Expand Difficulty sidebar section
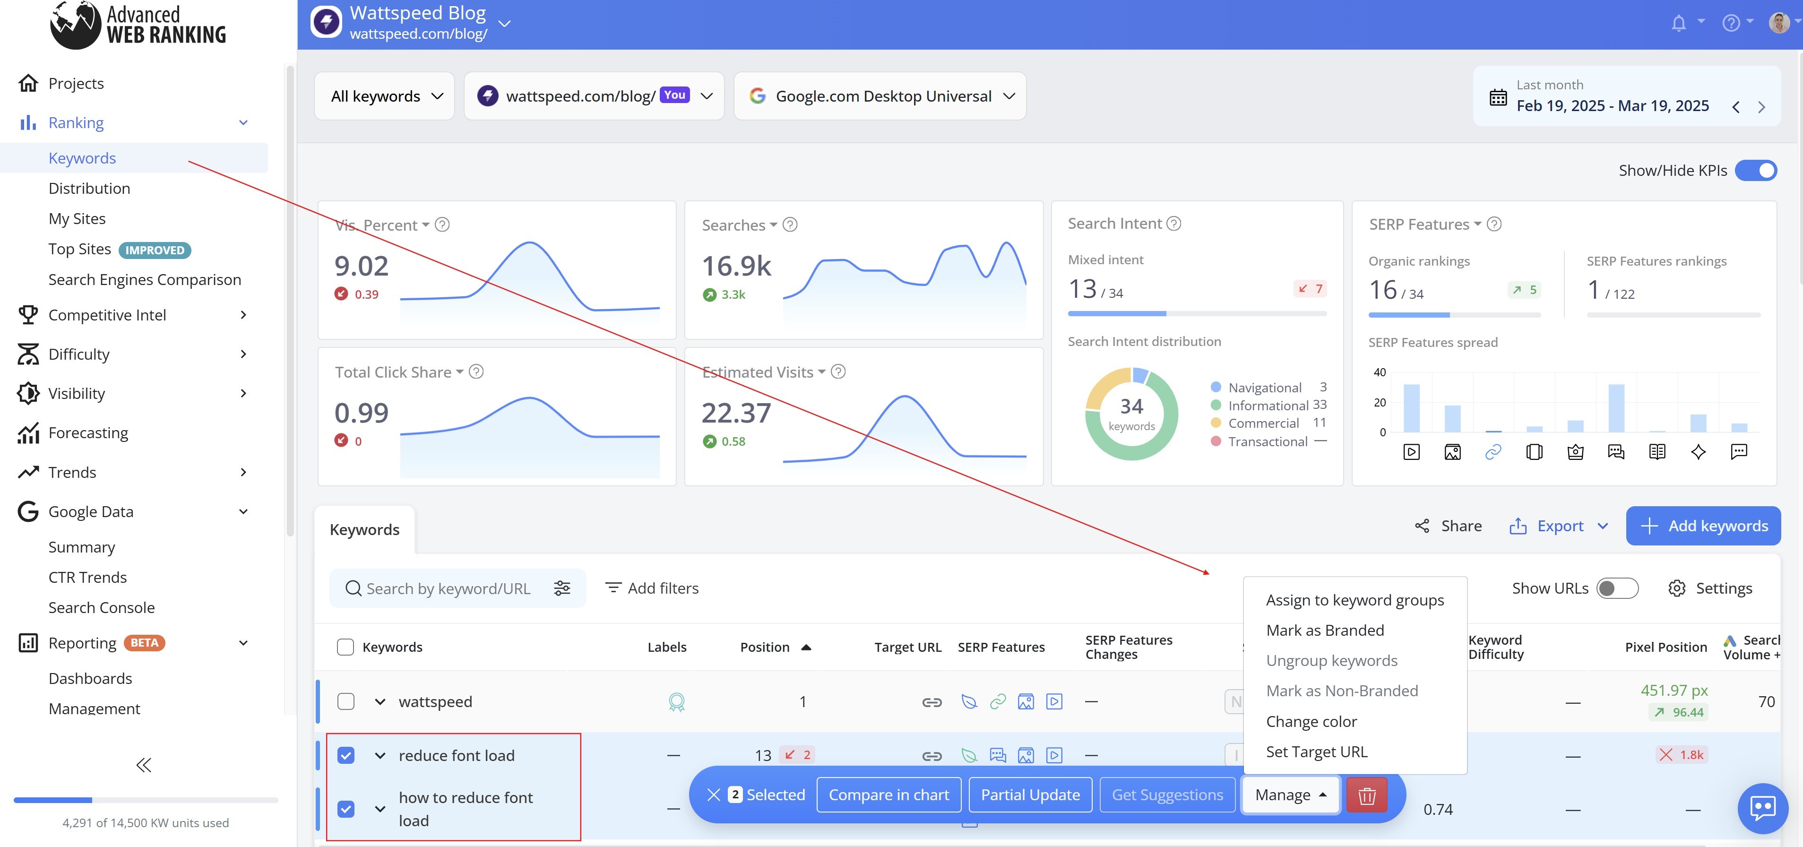The image size is (1803, 847). coord(243,354)
